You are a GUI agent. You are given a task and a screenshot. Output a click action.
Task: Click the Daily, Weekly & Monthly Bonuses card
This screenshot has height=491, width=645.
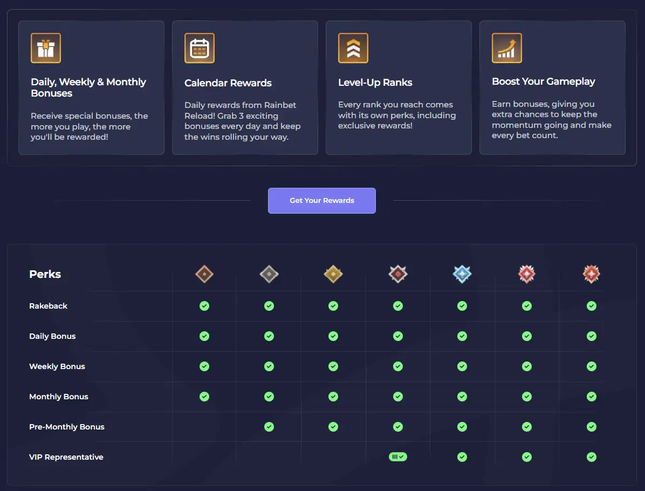pyautogui.click(x=91, y=87)
